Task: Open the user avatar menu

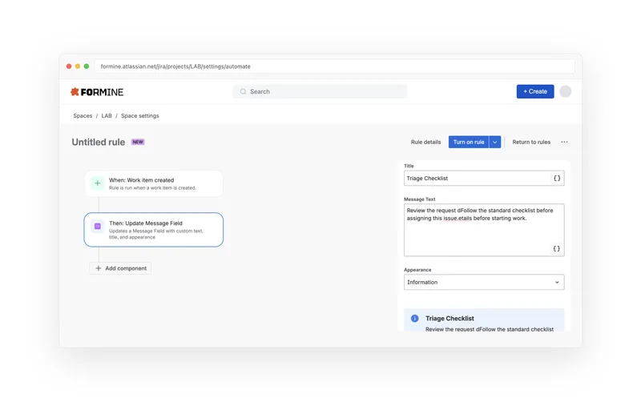Action: click(565, 91)
